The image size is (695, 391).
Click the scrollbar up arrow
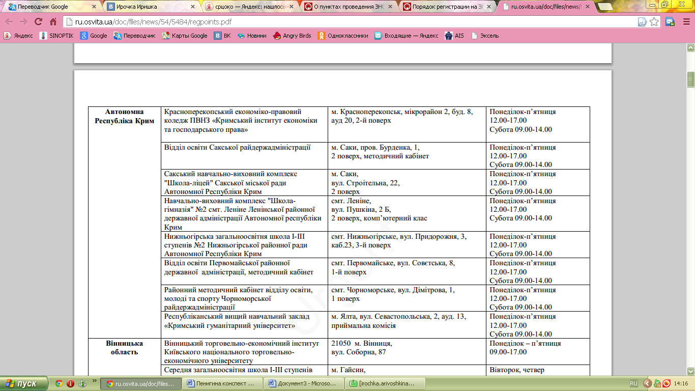point(690,47)
